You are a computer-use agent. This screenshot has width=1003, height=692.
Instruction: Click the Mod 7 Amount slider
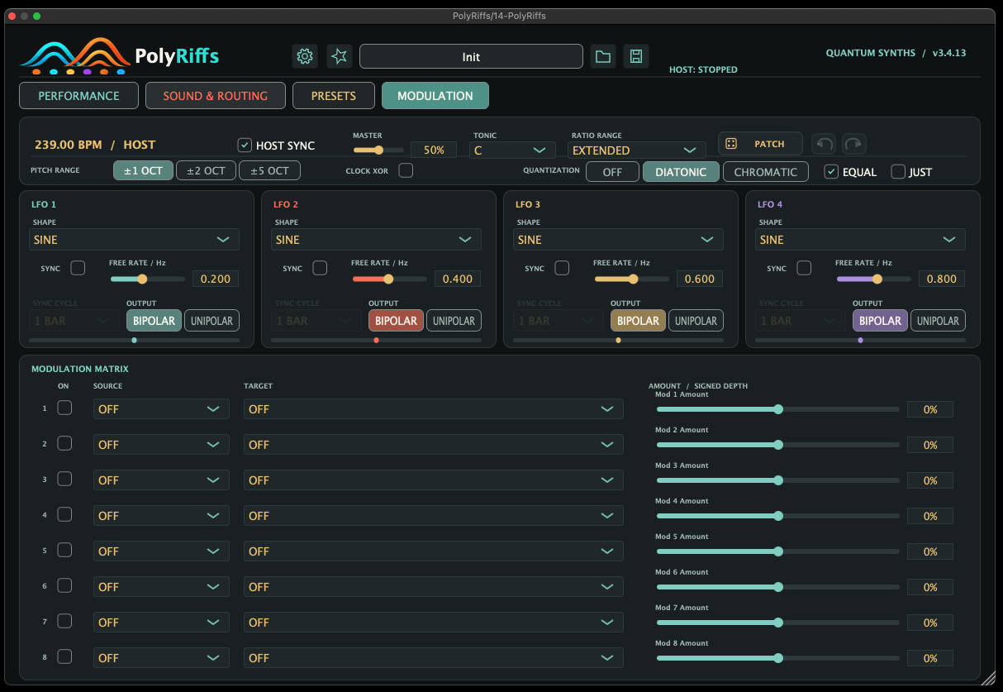tap(777, 623)
